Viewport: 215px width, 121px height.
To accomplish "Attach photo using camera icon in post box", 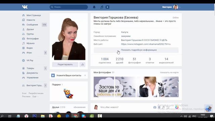I will (x=155, y=107).
